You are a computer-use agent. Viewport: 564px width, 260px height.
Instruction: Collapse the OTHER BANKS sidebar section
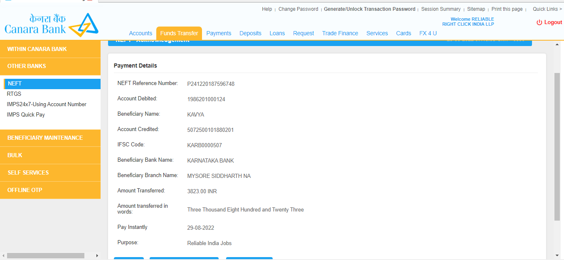50,66
